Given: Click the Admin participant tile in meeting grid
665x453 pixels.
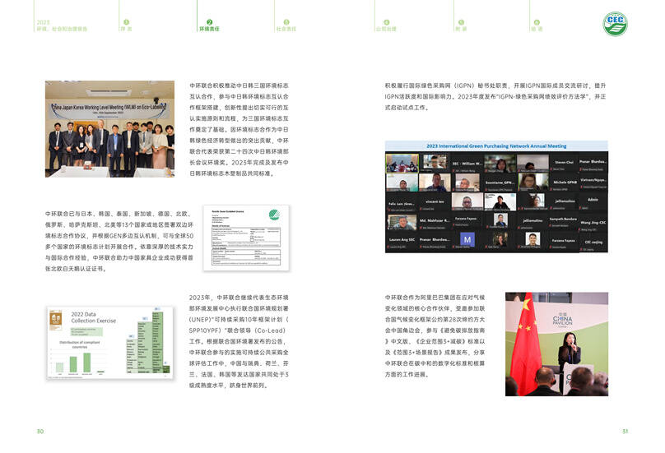Looking at the screenshot, I should coord(593,200).
